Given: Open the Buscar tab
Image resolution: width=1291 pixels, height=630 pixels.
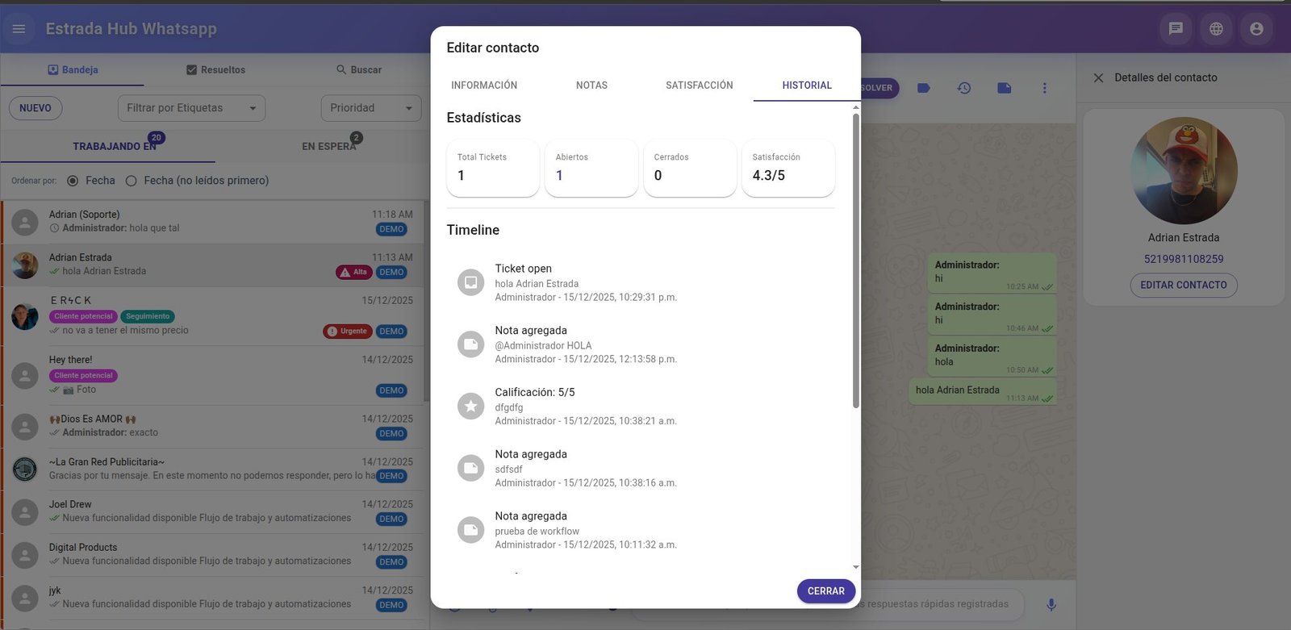Looking at the screenshot, I should click(359, 70).
